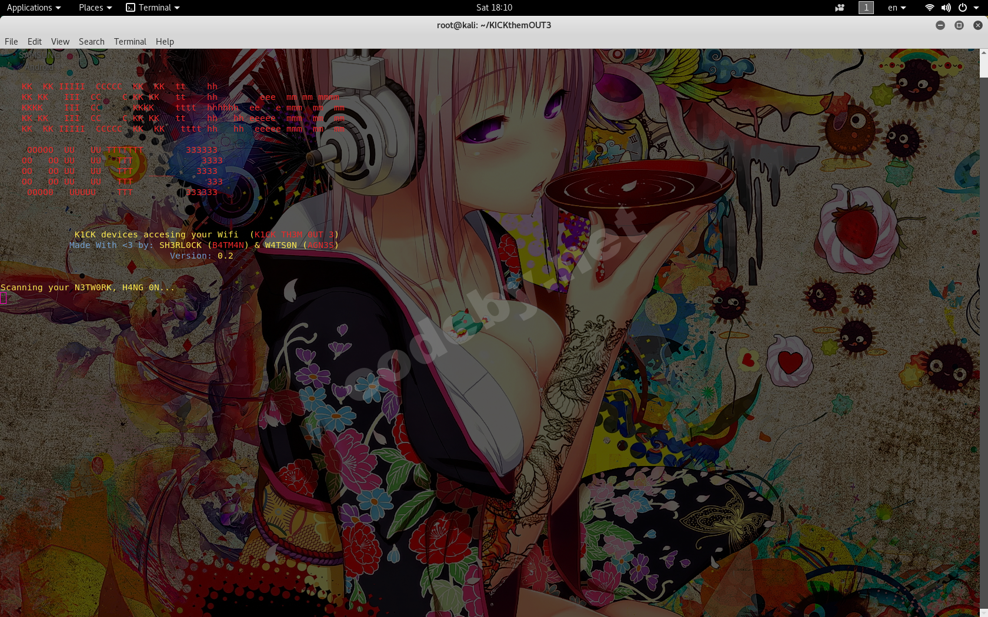Click the terminal cursor block
This screenshot has width=988, height=617.
(4, 298)
